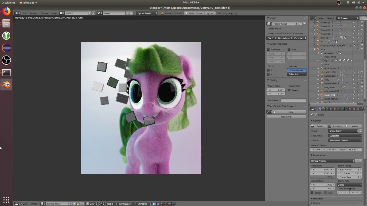
Task: Open the Image menu in image editor footer
Action: (34, 204)
